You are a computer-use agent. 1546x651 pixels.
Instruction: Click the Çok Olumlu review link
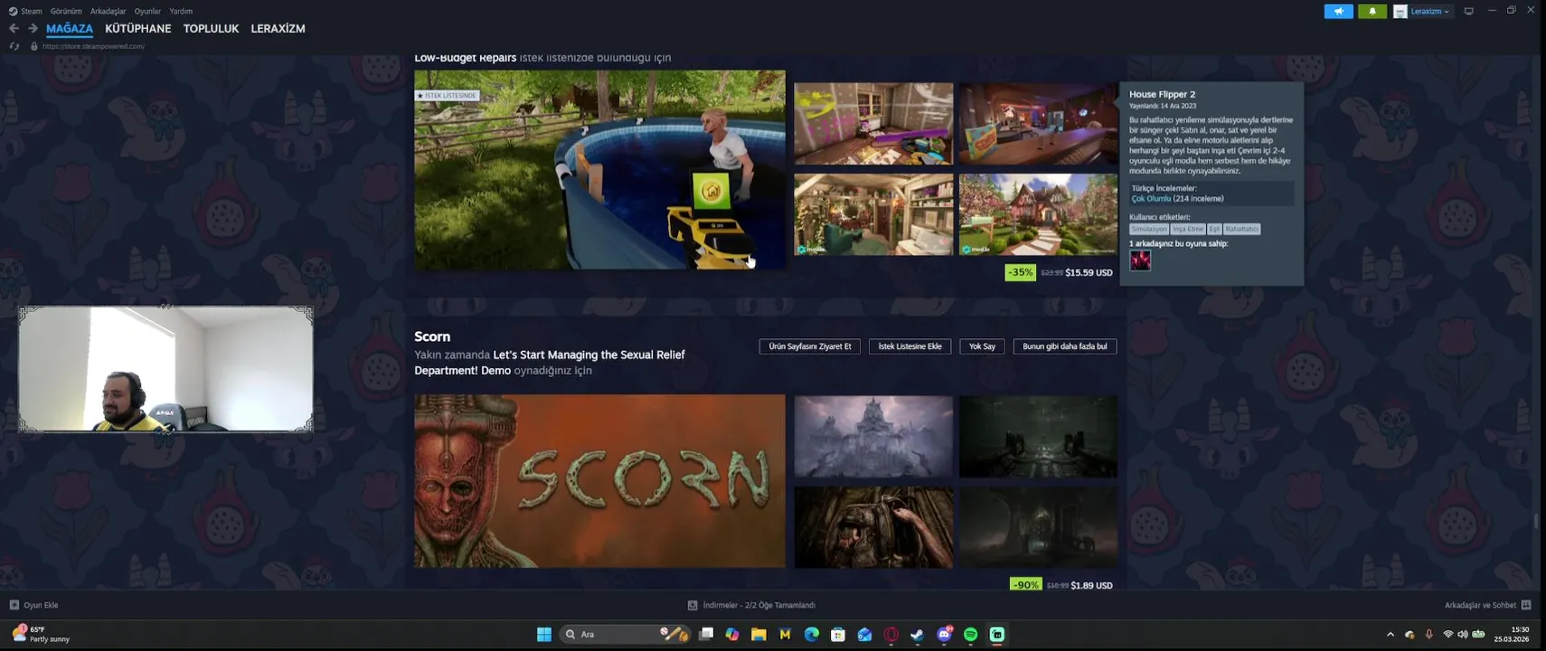1151,199
